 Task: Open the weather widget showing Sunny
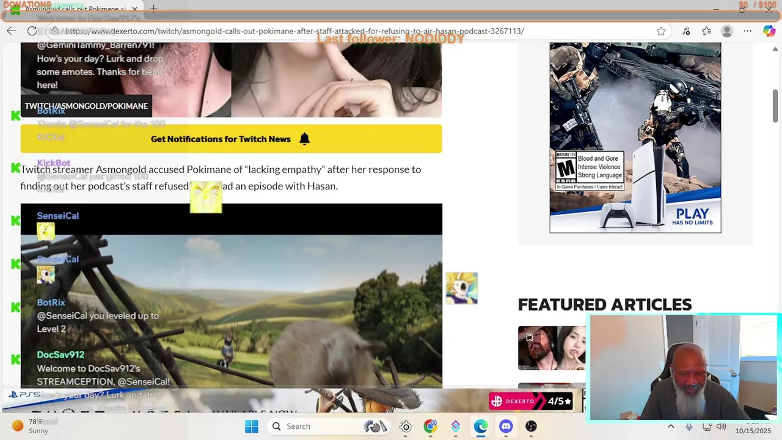(x=31, y=427)
